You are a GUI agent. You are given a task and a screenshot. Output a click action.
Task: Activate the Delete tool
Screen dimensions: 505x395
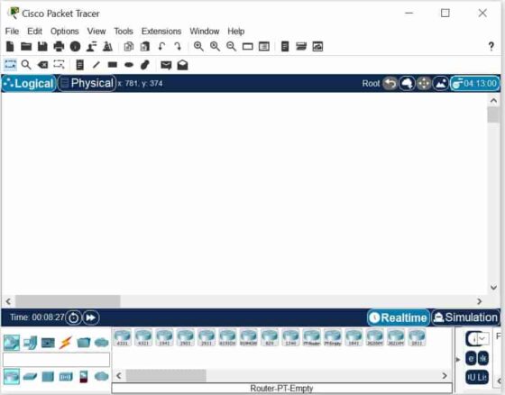(x=42, y=65)
